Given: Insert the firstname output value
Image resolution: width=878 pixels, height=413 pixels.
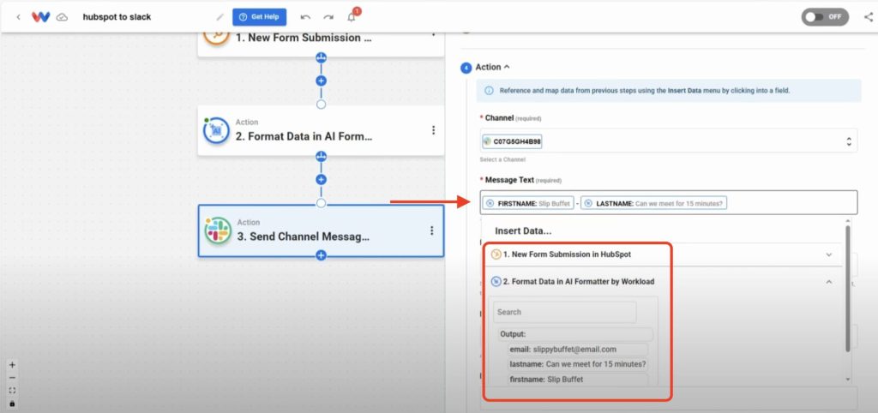Looking at the screenshot, I should tap(579, 380).
